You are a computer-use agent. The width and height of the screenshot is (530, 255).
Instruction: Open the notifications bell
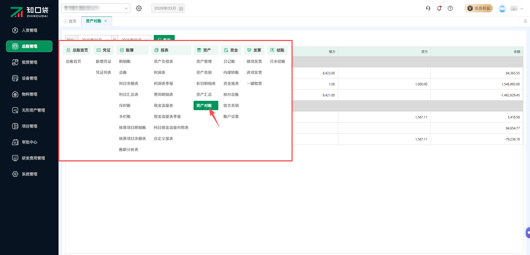(439, 8)
